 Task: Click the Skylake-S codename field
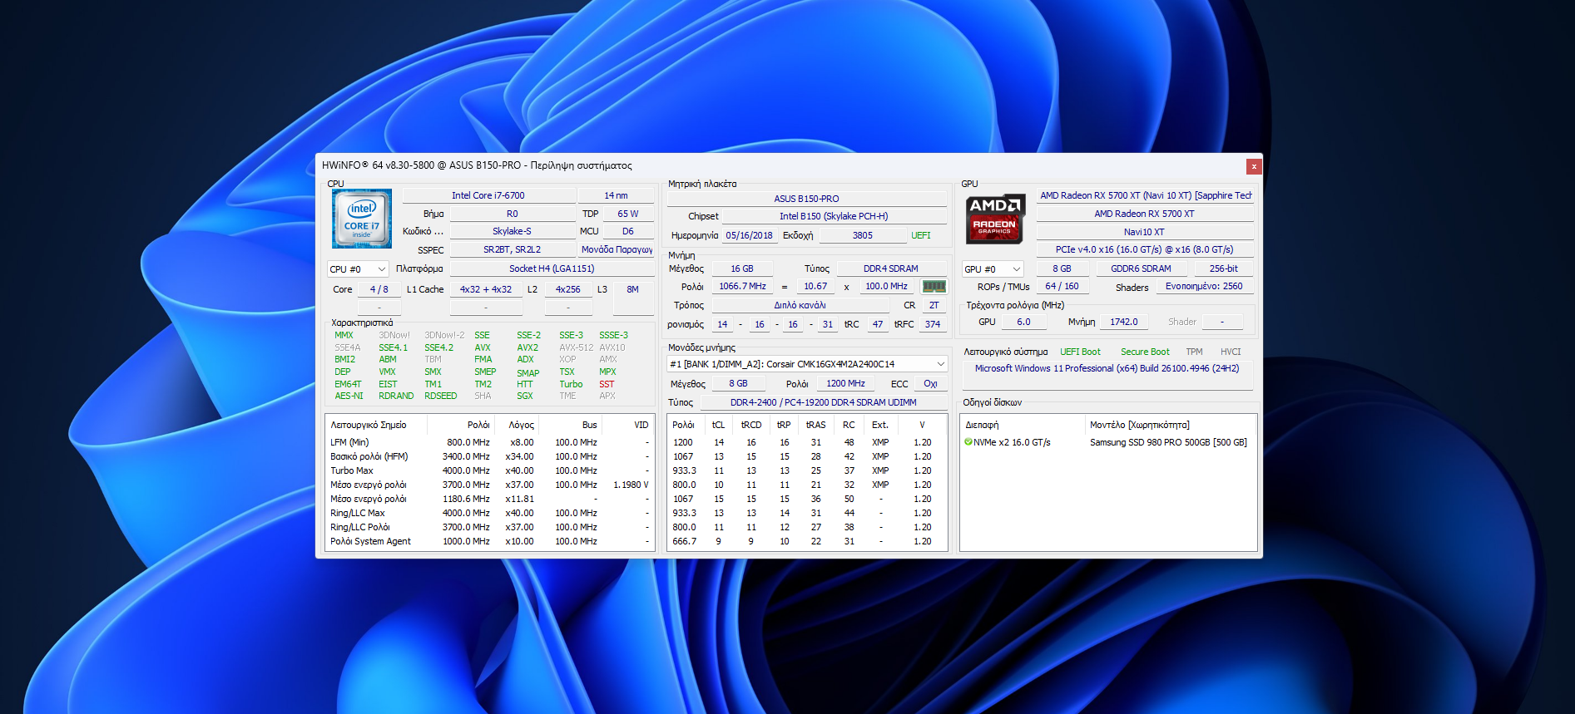point(512,231)
